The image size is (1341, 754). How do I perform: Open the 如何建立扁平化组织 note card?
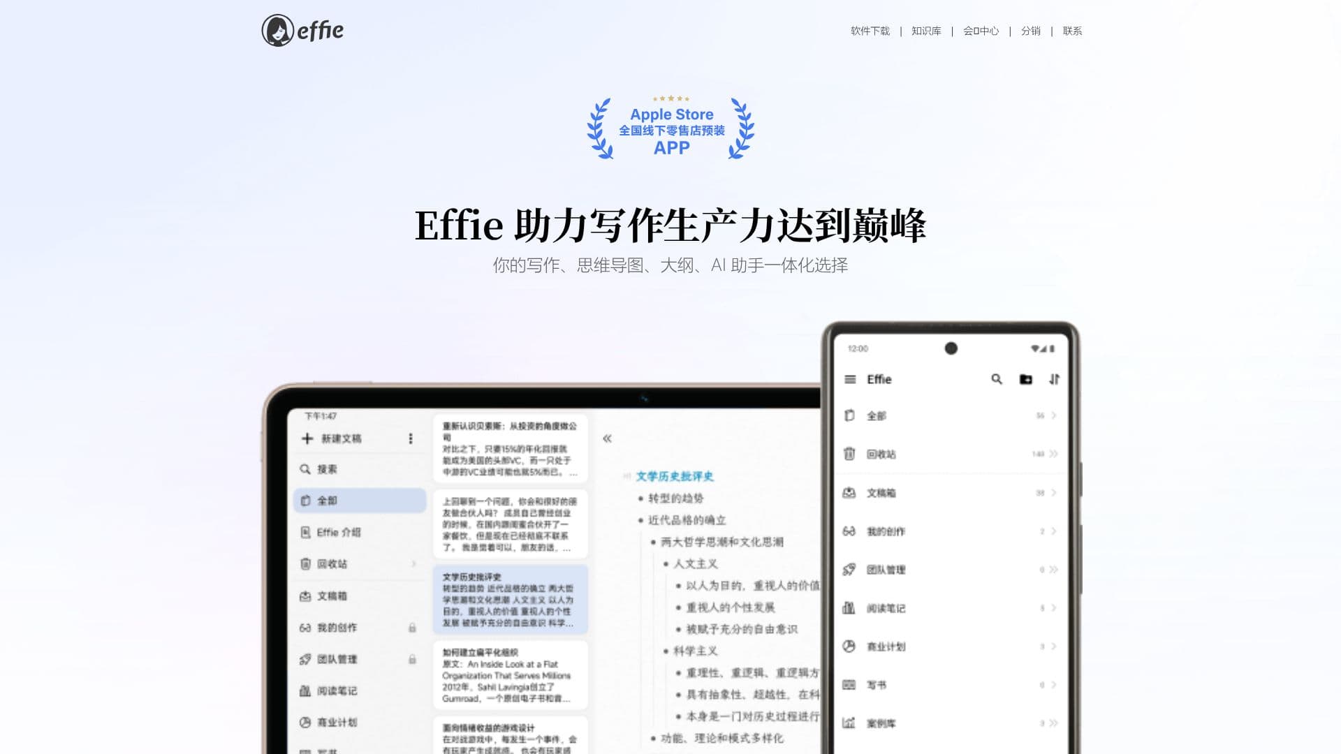click(510, 675)
